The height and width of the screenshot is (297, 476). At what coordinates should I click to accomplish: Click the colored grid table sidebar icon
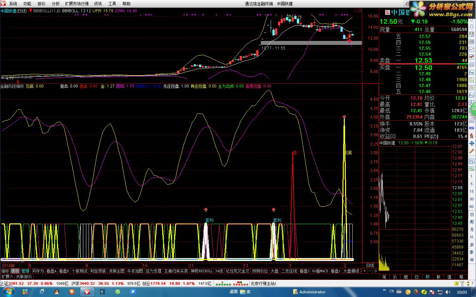(472, 42)
